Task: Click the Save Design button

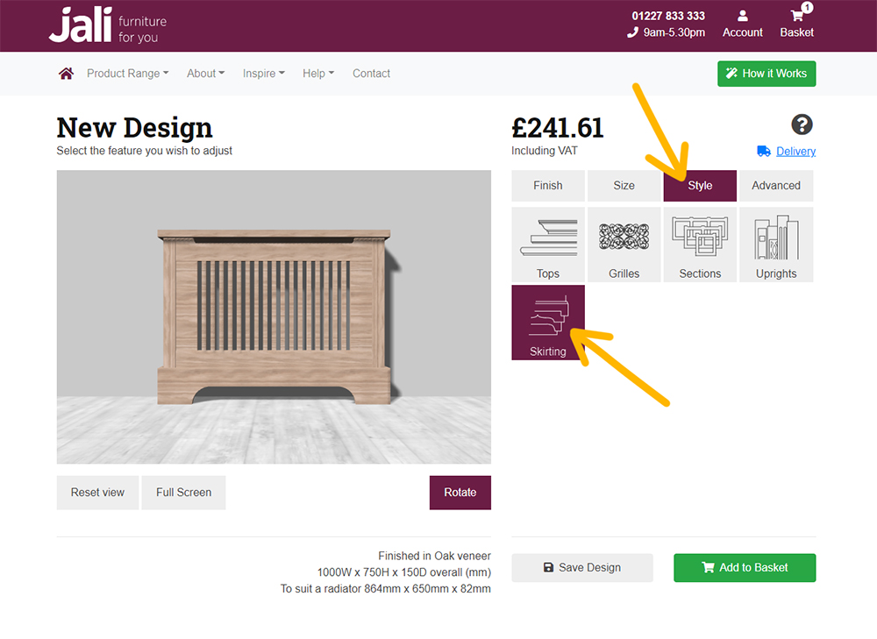Action: pos(582,567)
